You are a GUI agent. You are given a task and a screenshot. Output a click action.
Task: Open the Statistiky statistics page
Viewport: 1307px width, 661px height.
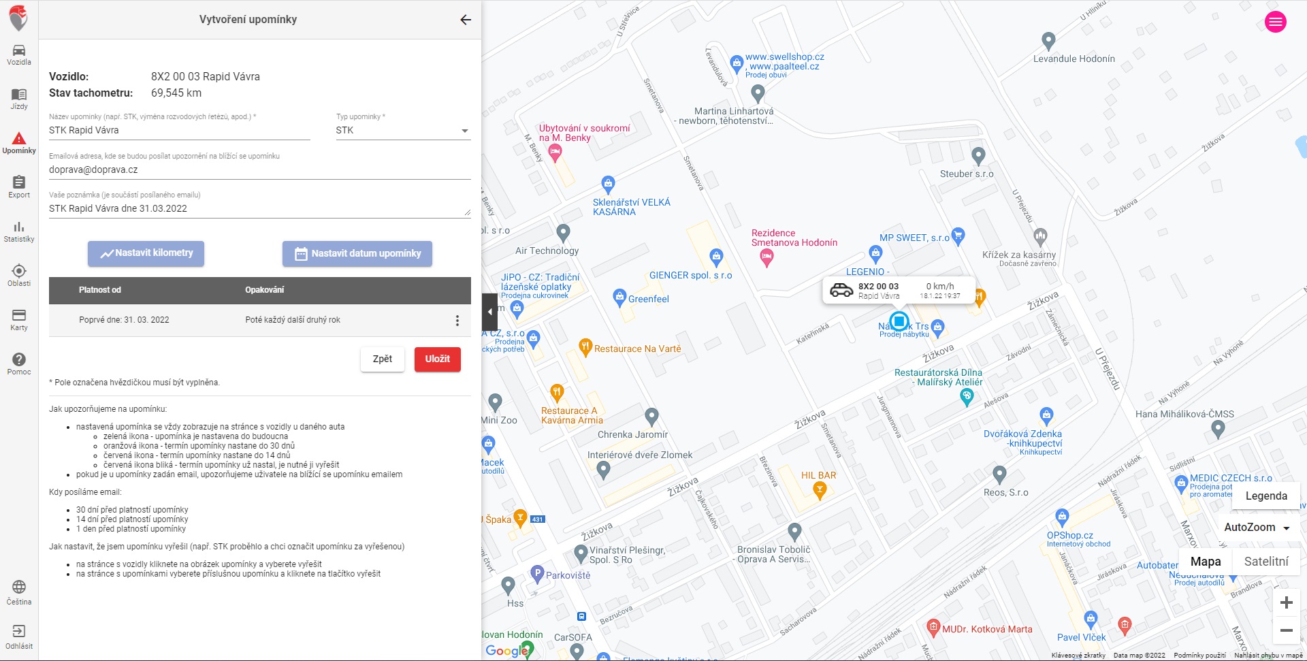(19, 231)
